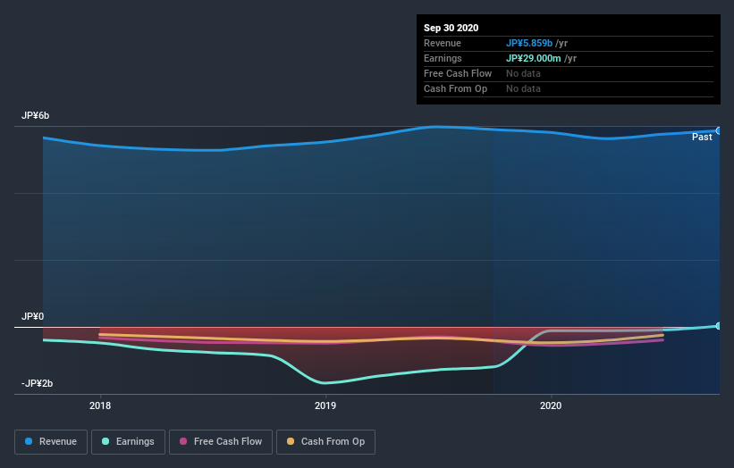Toggle the Cash From Op legend series
Screen dimensions: 734x468
click(325, 442)
